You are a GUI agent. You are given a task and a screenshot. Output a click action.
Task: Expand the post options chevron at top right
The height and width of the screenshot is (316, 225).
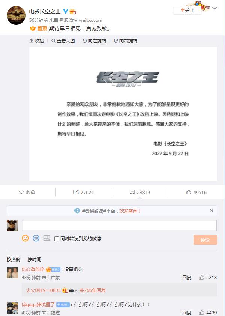214,8
